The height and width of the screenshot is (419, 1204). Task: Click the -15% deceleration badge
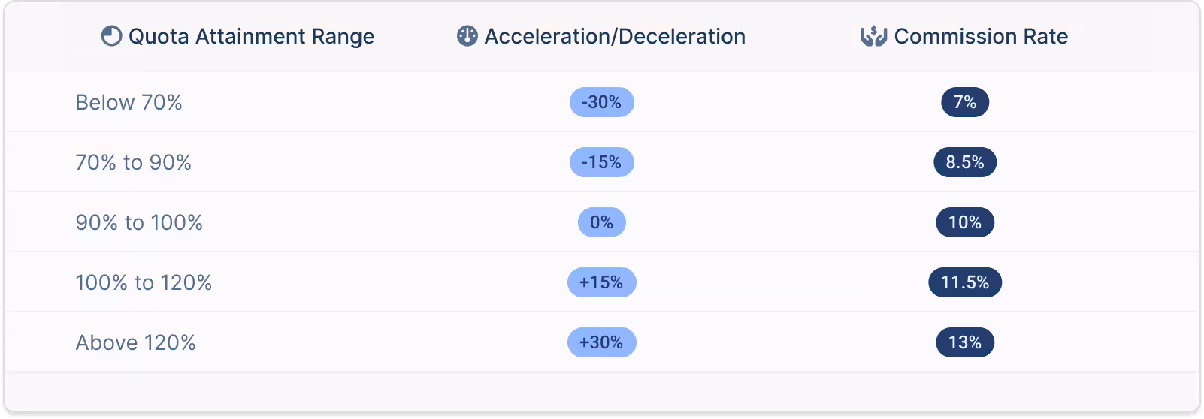click(x=601, y=162)
